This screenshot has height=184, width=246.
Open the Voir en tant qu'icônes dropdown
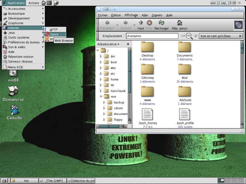(221, 36)
